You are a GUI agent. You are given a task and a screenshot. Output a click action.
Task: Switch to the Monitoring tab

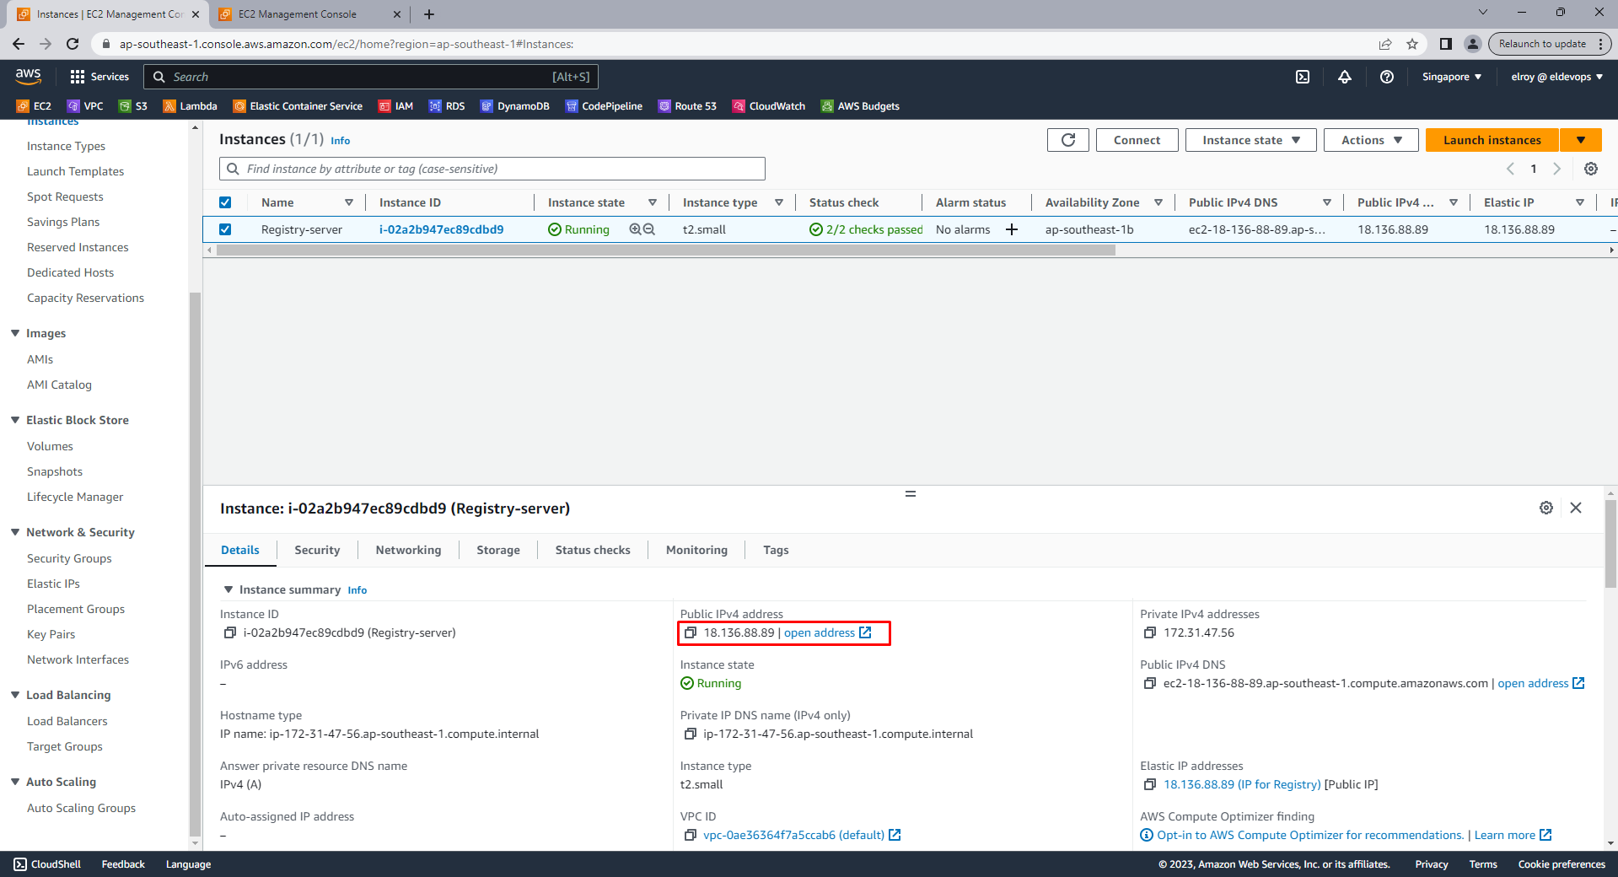pyautogui.click(x=696, y=550)
